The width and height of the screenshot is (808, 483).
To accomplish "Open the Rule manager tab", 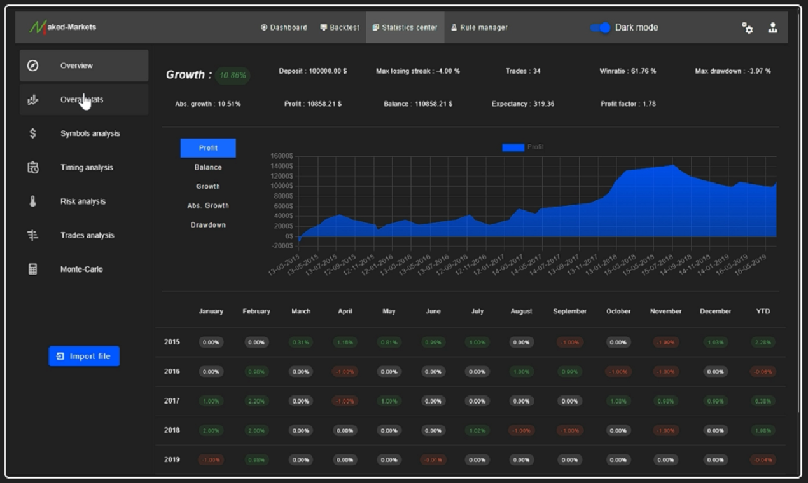I will [479, 27].
